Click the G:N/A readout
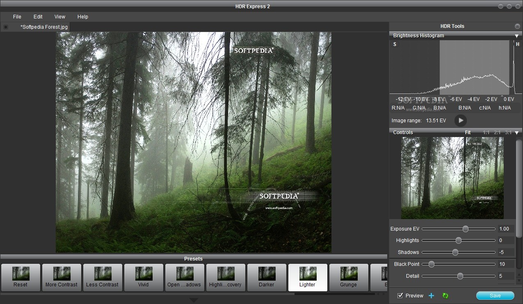 click(x=419, y=108)
